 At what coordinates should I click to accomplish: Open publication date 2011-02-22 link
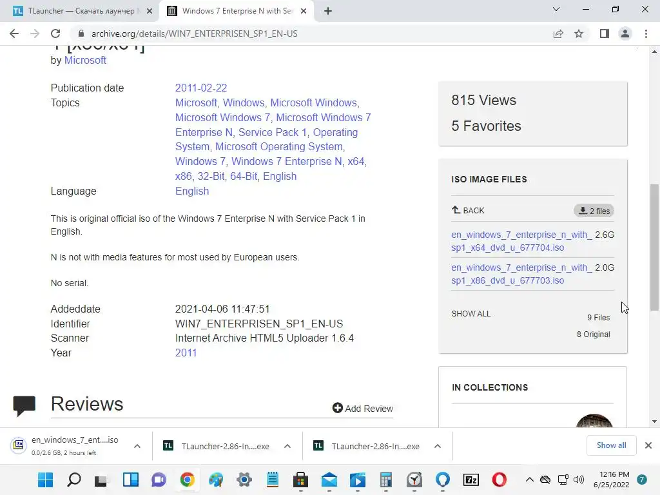[201, 88]
